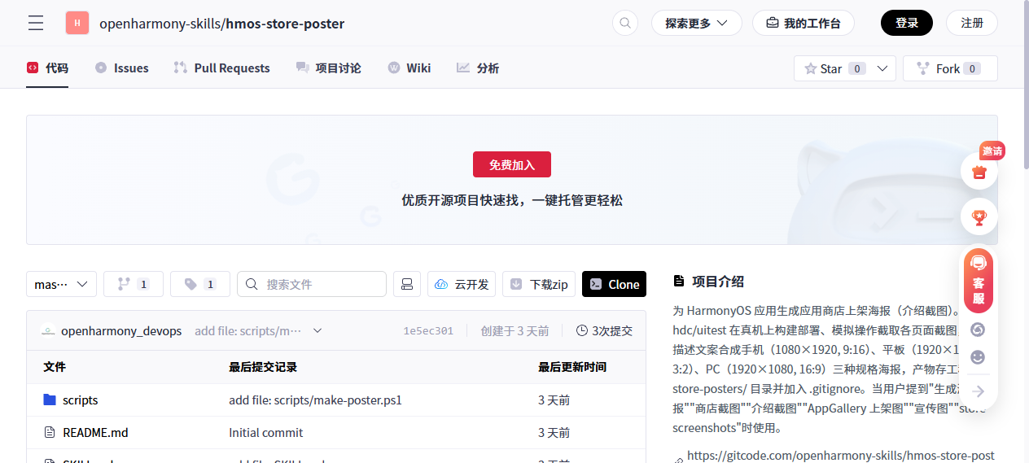1029x463 pixels.
Task: Open the search magnifier in header
Action: 625,23
